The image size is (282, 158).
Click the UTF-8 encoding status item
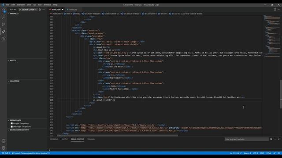pos(256,153)
